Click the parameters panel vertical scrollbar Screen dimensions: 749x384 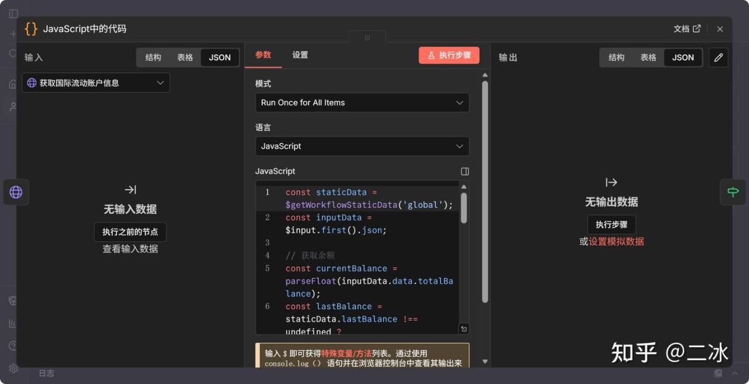point(485,193)
